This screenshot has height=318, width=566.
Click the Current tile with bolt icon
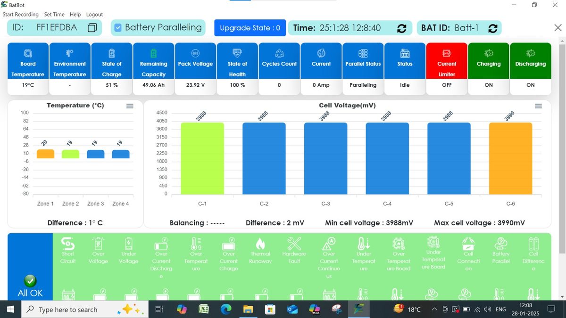point(321,69)
